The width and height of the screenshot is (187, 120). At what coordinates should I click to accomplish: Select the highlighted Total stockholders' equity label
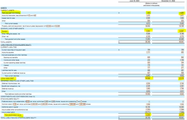(x=13, y=115)
